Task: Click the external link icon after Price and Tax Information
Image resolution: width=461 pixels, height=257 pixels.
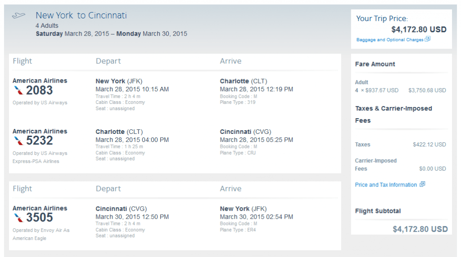Action: pyautogui.click(x=422, y=184)
